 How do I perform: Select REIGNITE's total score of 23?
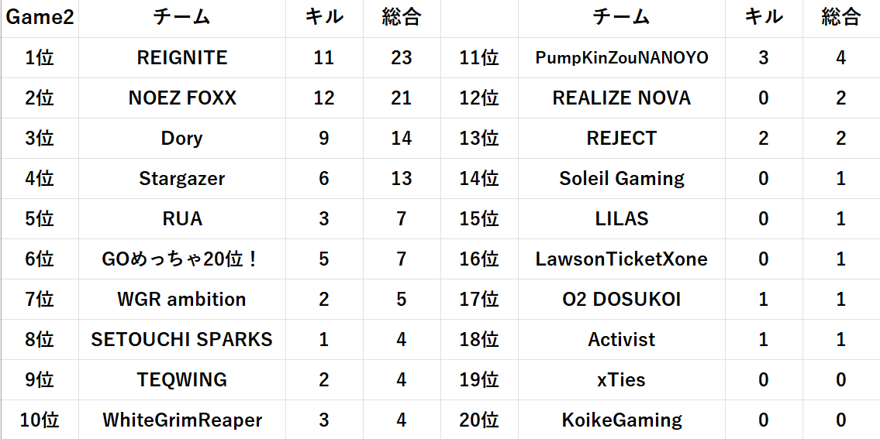(x=402, y=58)
